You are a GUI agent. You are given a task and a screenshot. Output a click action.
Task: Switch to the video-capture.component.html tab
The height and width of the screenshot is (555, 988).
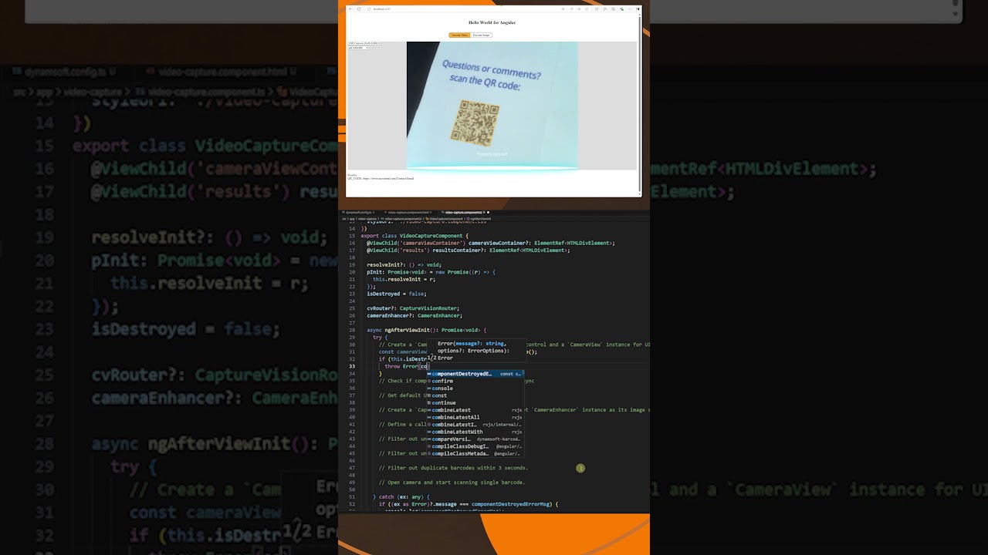point(407,212)
